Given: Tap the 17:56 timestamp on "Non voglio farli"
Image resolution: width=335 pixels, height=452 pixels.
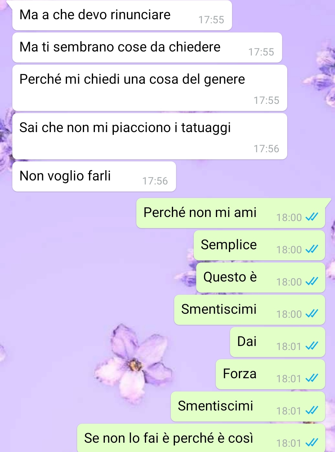Looking at the screenshot, I should (155, 181).
